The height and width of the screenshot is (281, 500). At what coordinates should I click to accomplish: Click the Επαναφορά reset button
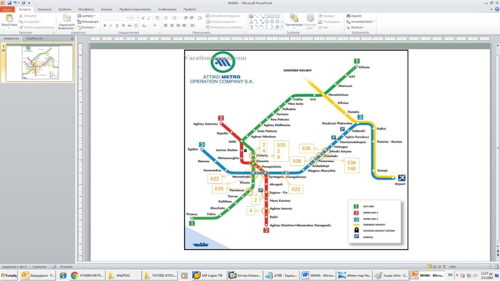[88, 22]
